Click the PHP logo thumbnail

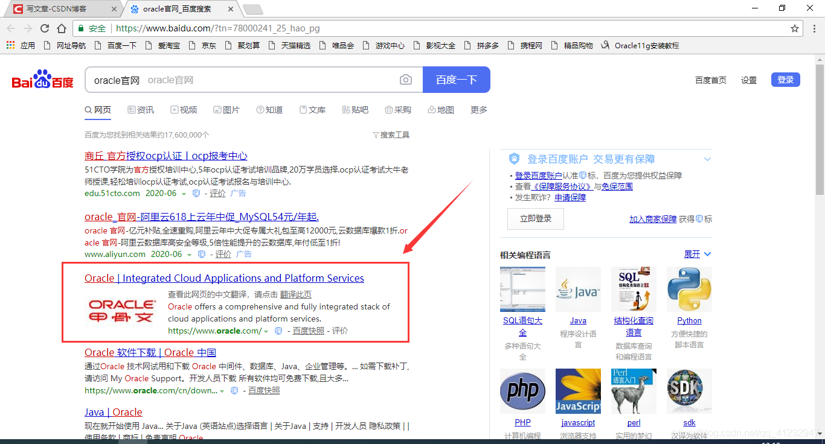pos(522,391)
